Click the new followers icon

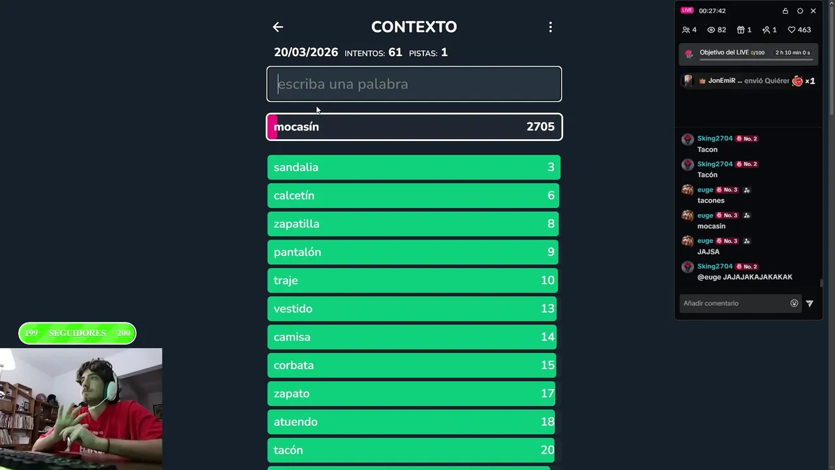(x=766, y=30)
